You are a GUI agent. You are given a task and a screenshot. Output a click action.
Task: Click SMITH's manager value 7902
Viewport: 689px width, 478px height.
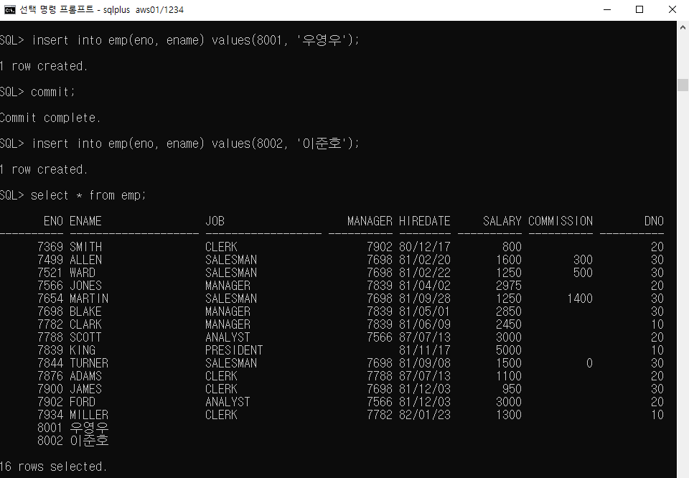coord(379,247)
